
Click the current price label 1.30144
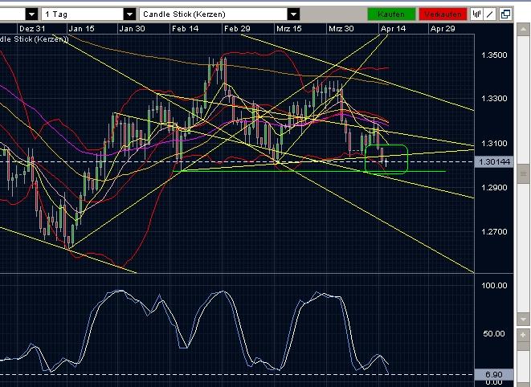tap(494, 162)
